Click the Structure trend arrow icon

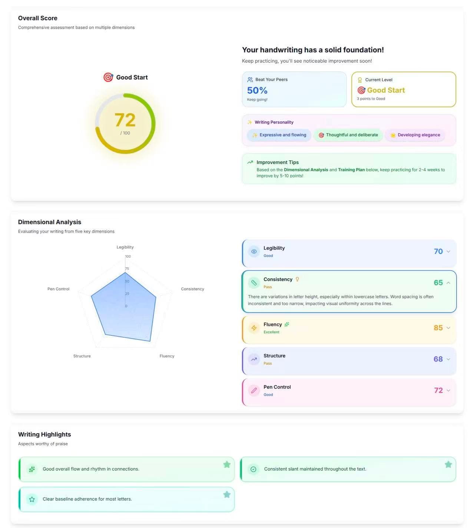(x=254, y=359)
